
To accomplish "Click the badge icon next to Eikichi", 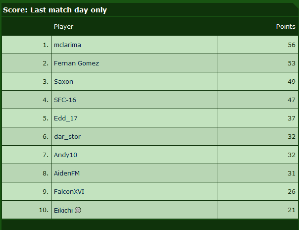I will tap(78, 210).
